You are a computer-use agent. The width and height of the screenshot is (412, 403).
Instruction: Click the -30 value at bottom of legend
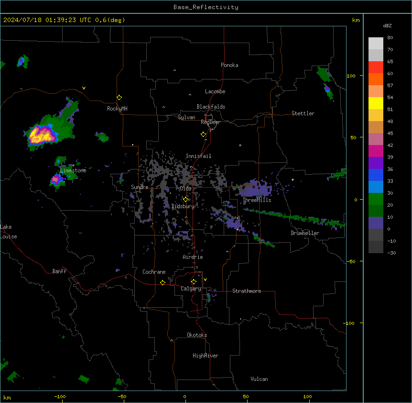391,253
